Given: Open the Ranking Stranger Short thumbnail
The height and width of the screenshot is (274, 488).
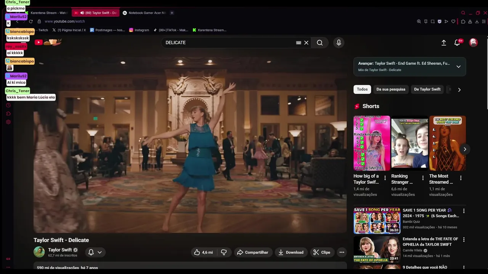Looking at the screenshot, I should coord(409,143).
